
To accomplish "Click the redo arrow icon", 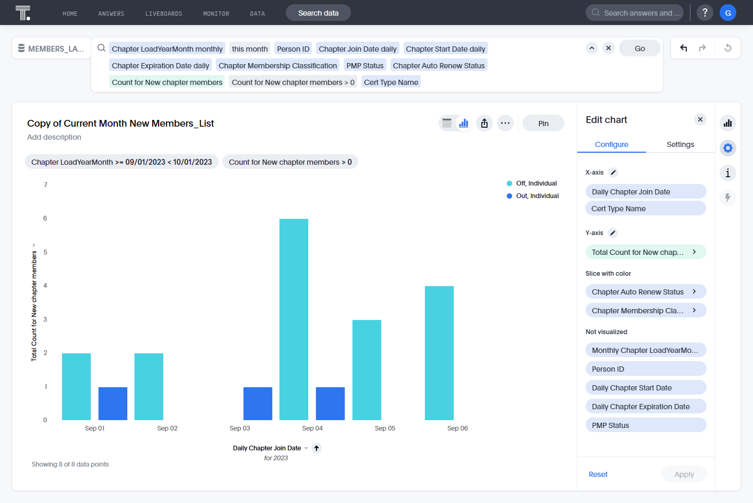I will pyautogui.click(x=702, y=48).
